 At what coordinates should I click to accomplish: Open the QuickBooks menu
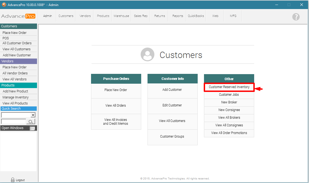[x=196, y=16]
